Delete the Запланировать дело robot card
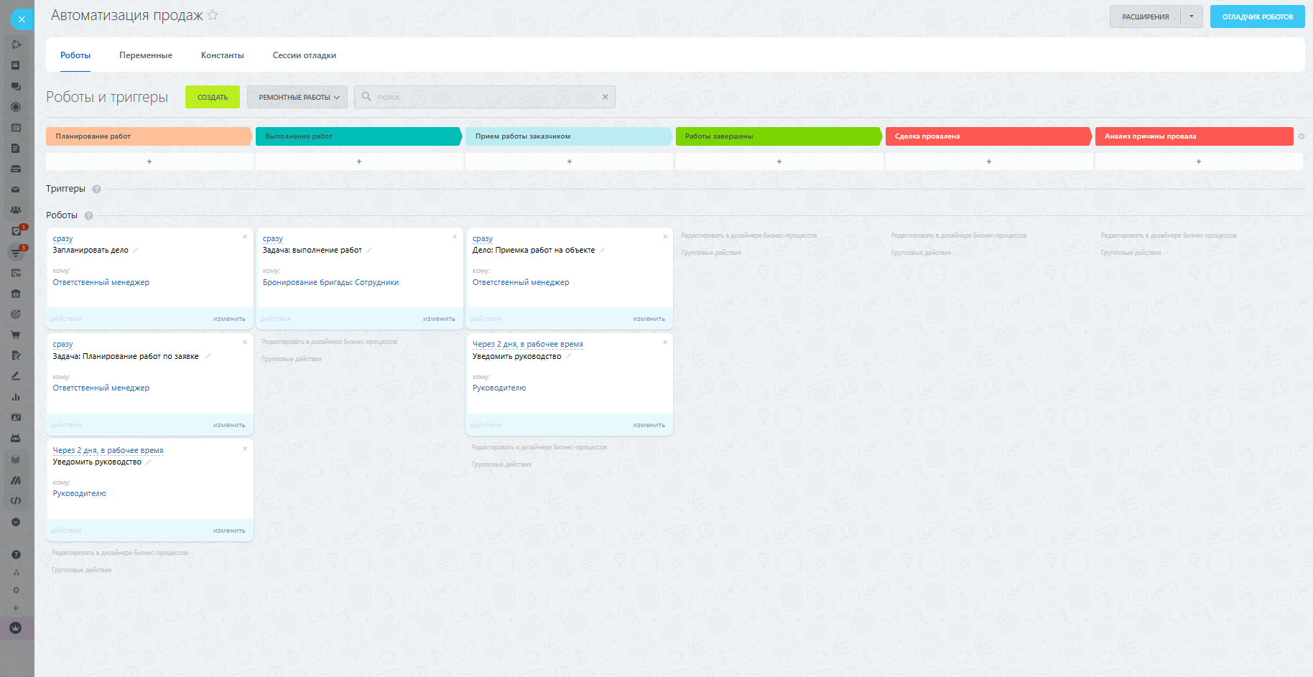 point(245,237)
